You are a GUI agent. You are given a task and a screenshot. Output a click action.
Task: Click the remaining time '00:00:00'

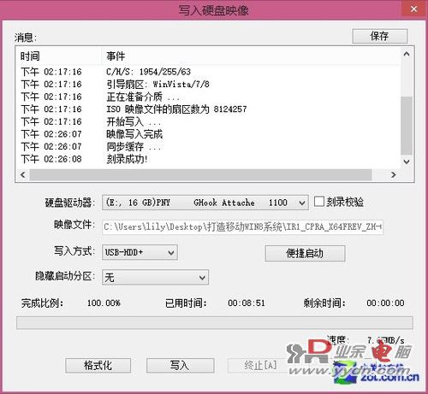(x=385, y=303)
